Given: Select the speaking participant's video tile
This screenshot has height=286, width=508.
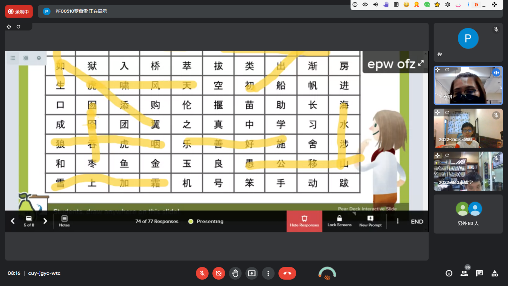Looking at the screenshot, I should pyautogui.click(x=468, y=85).
